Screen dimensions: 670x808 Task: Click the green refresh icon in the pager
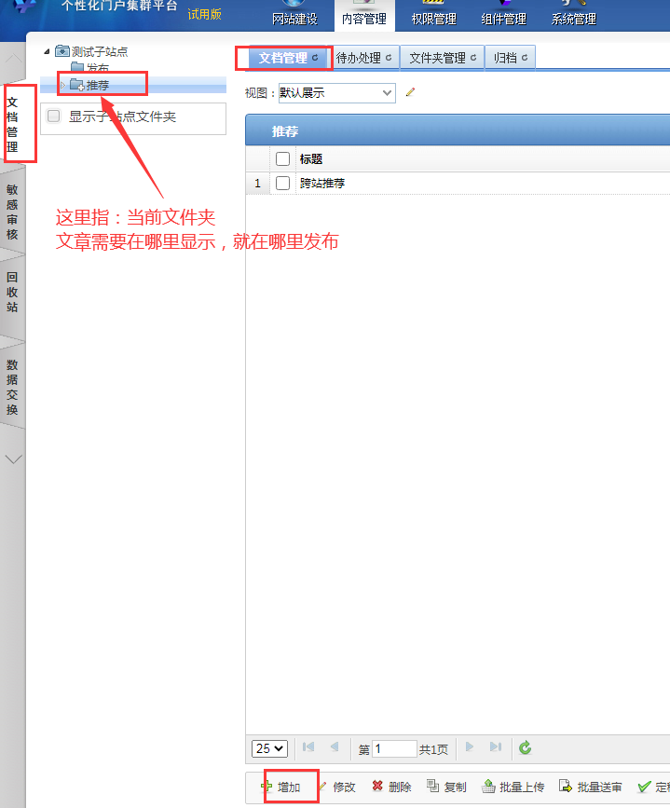tap(526, 747)
